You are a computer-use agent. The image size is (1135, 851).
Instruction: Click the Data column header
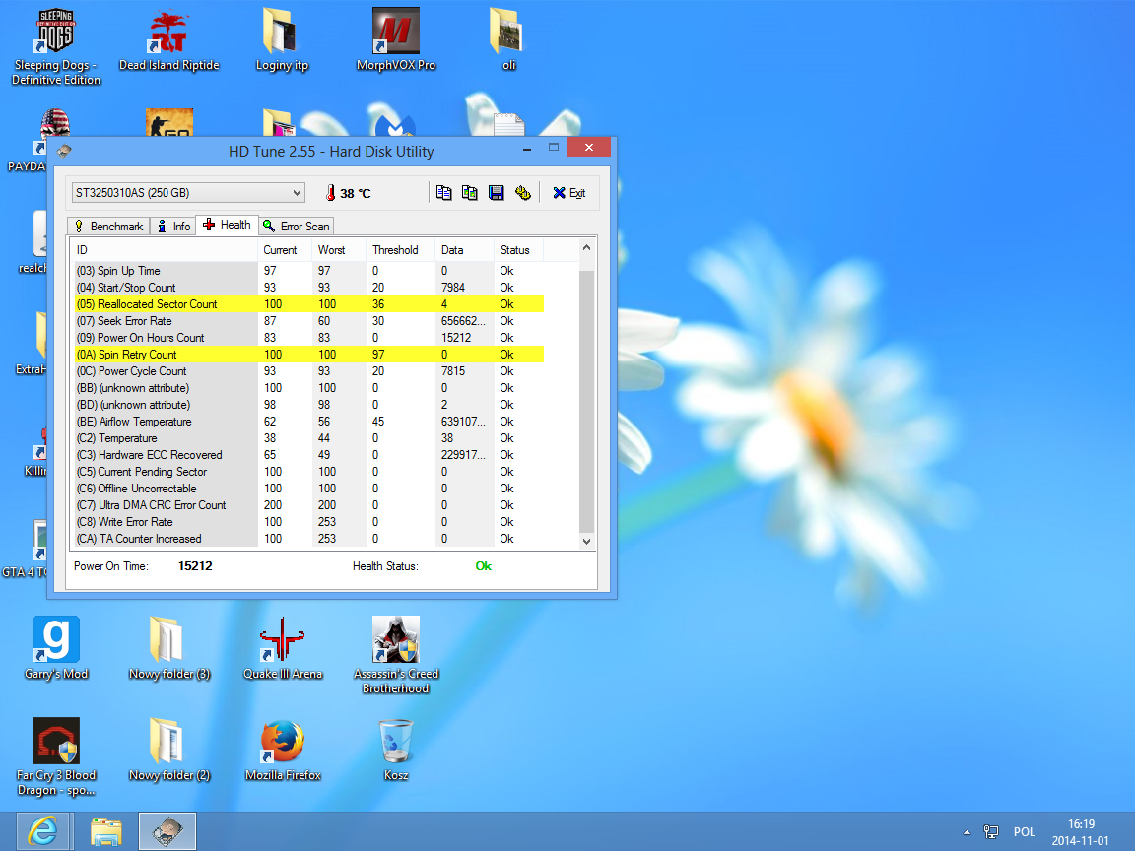tap(465, 249)
